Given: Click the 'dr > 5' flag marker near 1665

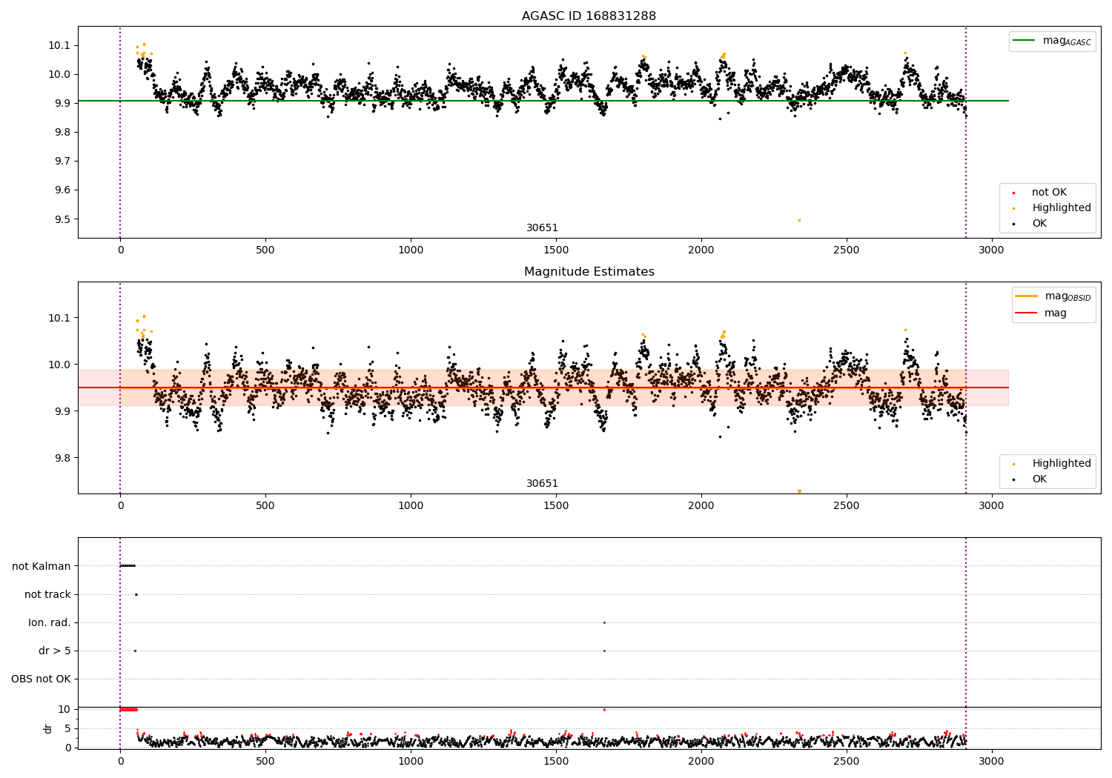Looking at the screenshot, I should click(604, 651).
